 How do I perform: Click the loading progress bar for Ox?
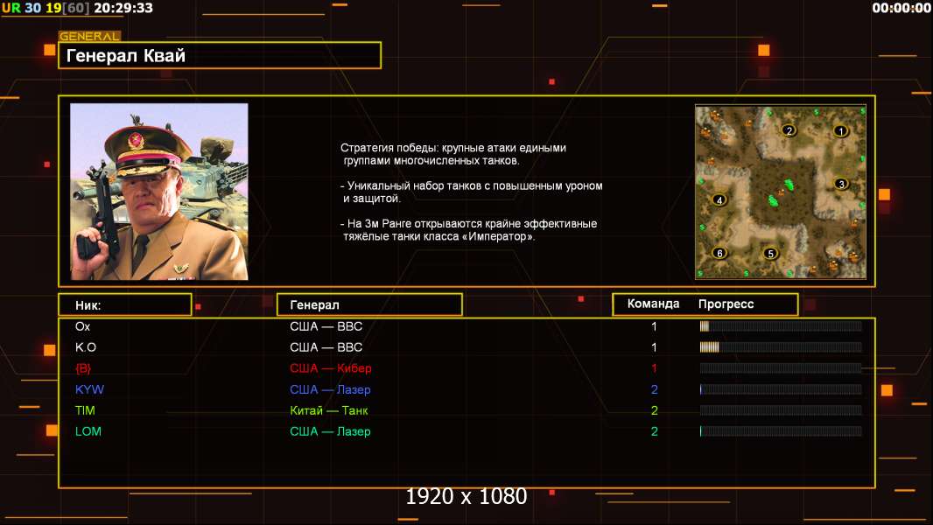point(780,326)
